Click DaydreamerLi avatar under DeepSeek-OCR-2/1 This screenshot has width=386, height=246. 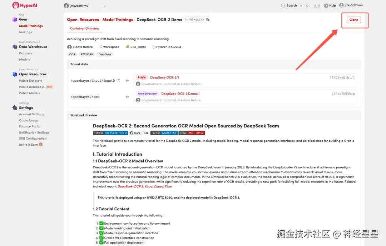coord(138,84)
